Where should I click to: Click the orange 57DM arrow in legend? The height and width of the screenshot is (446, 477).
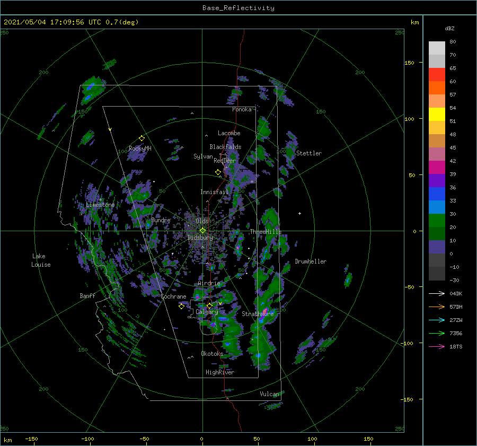coord(437,307)
